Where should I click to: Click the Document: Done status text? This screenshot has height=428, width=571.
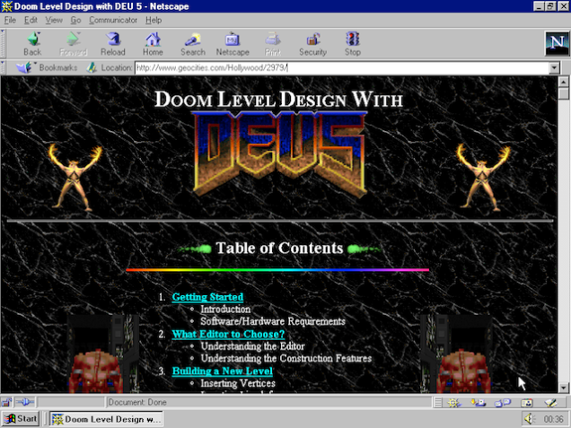pyautogui.click(x=137, y=402)
